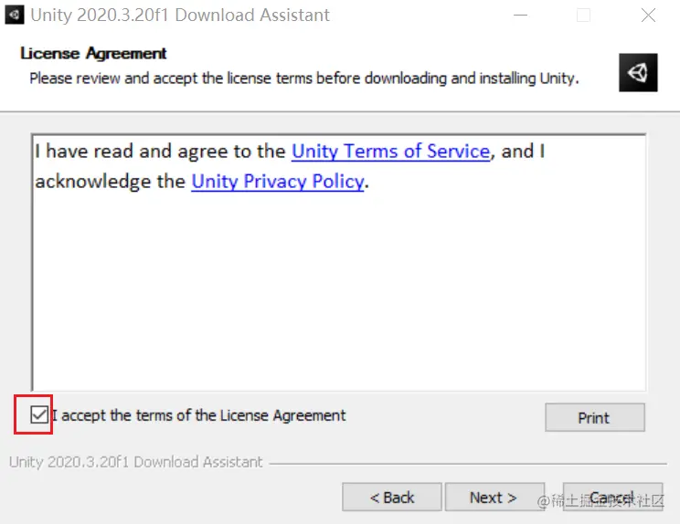Click the bold "License Agreement" heading
Image resolution: width=680 pixels, height=524 pixels.
94,54
